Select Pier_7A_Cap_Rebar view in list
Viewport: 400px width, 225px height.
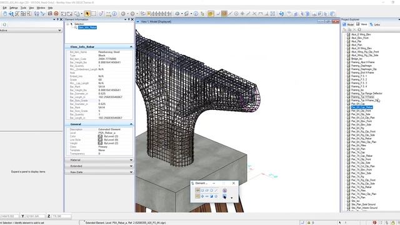pyautogui.click(x=362, y=156)
